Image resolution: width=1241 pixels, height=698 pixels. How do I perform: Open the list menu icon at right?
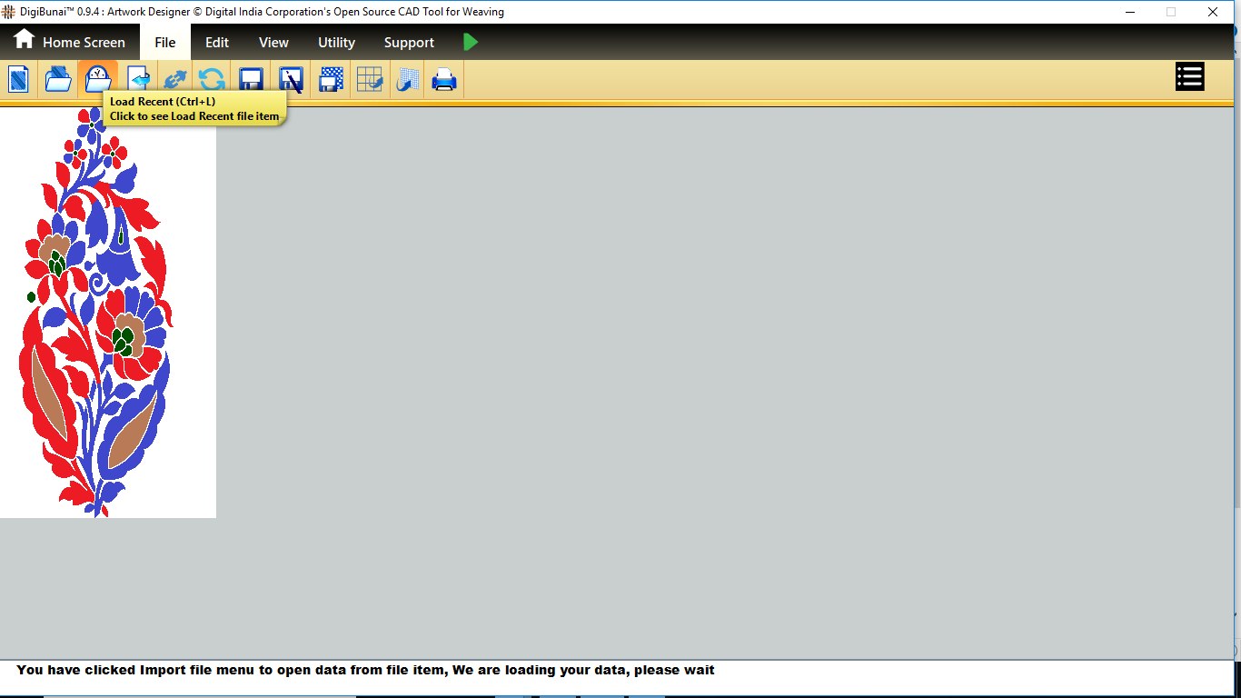tap(1189, 76)
